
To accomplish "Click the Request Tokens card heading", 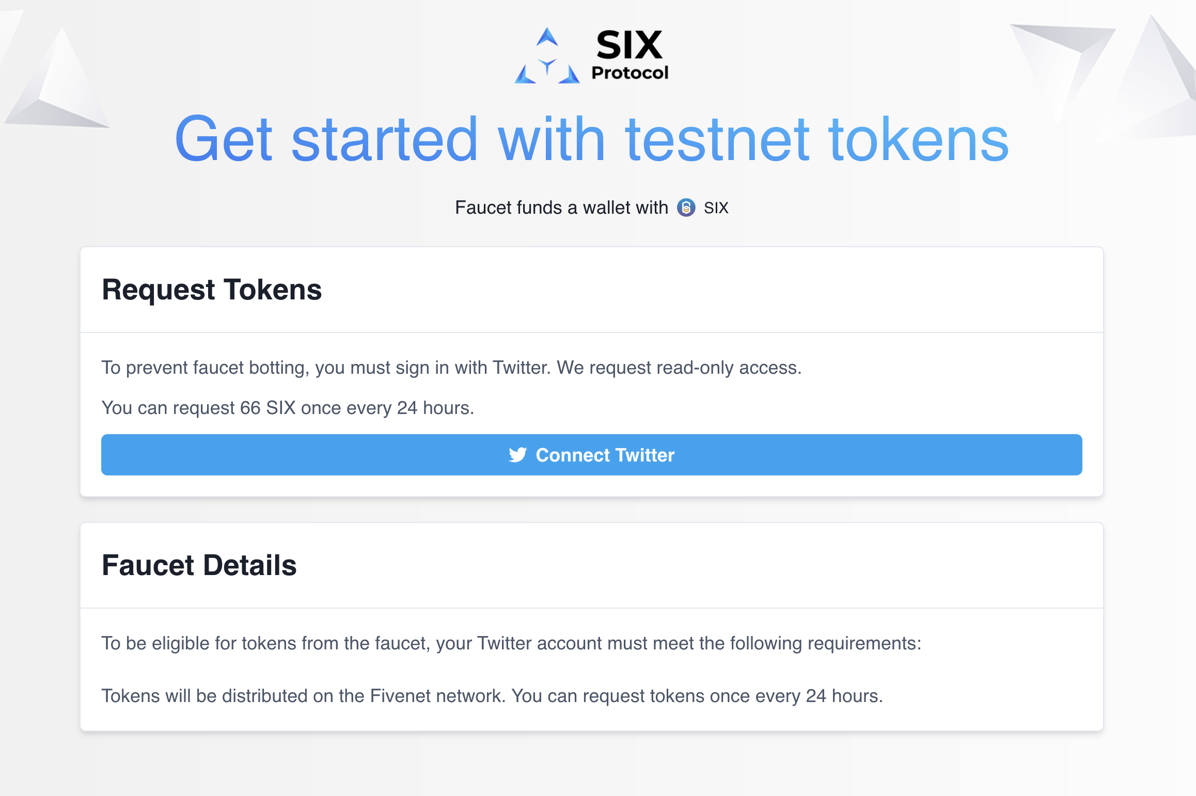I will coord(212,290).
